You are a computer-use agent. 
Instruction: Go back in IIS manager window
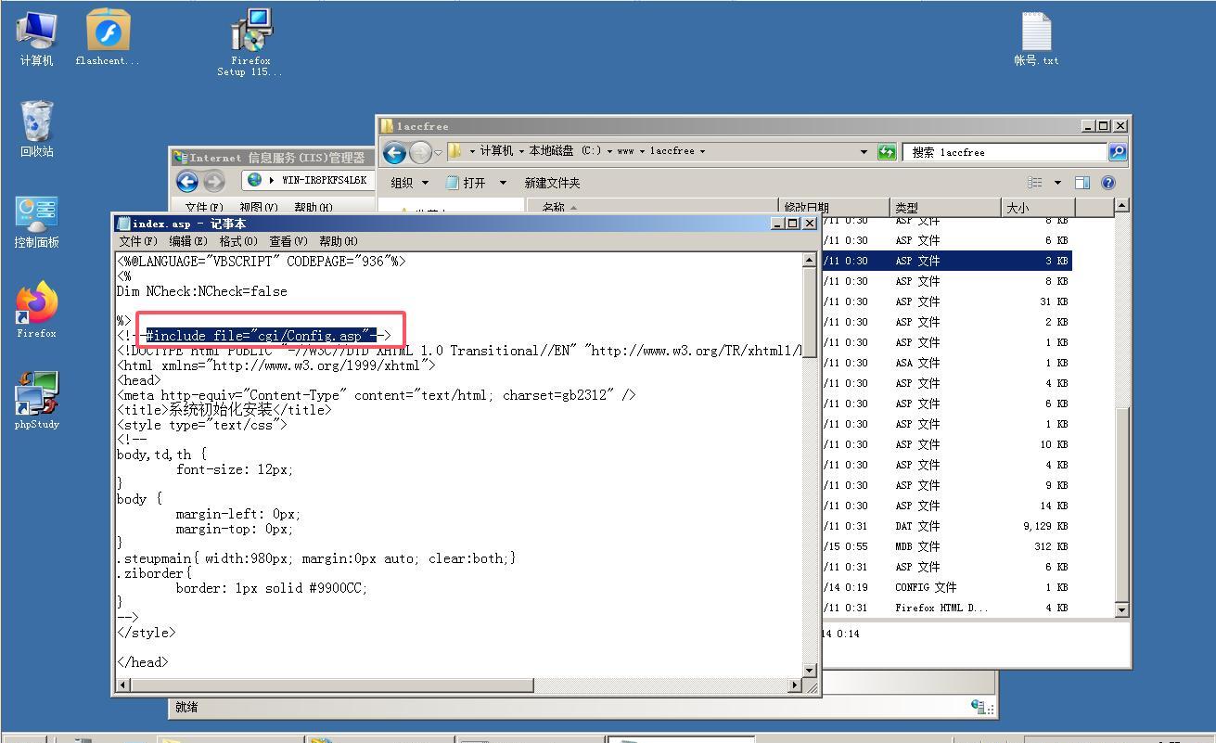click(187, 181)
